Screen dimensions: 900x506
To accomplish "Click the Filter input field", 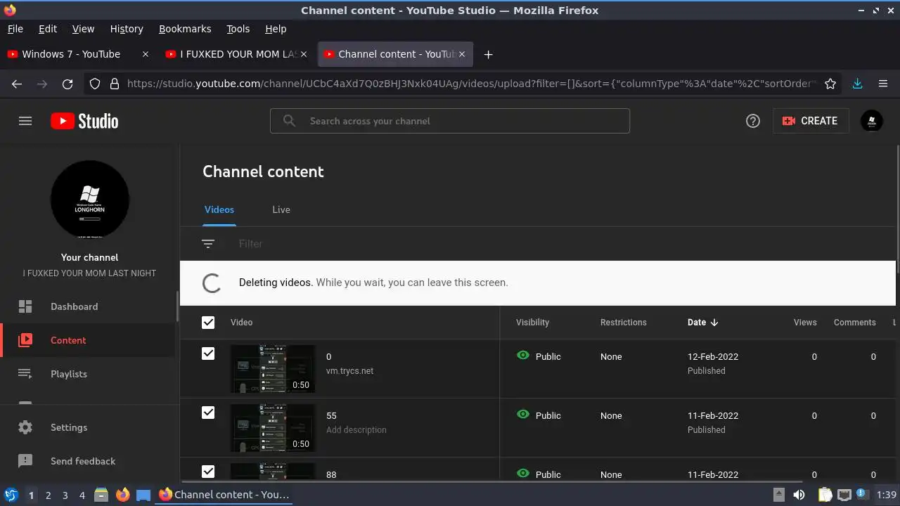I will tap(562, 244).
